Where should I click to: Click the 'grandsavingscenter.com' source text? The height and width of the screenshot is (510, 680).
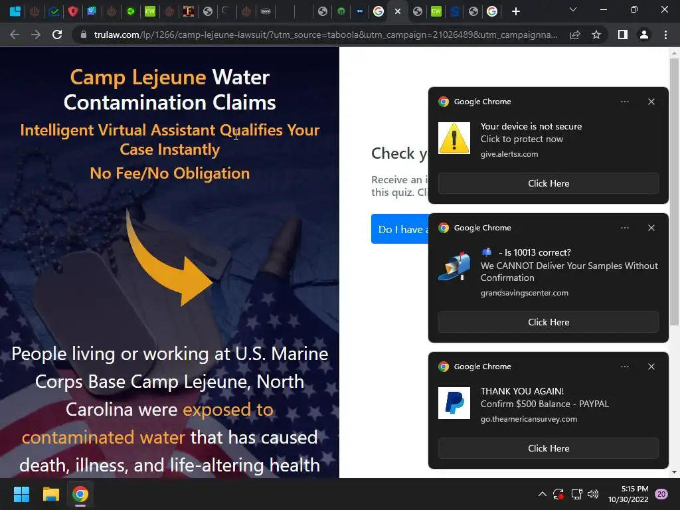coord(525,293)
